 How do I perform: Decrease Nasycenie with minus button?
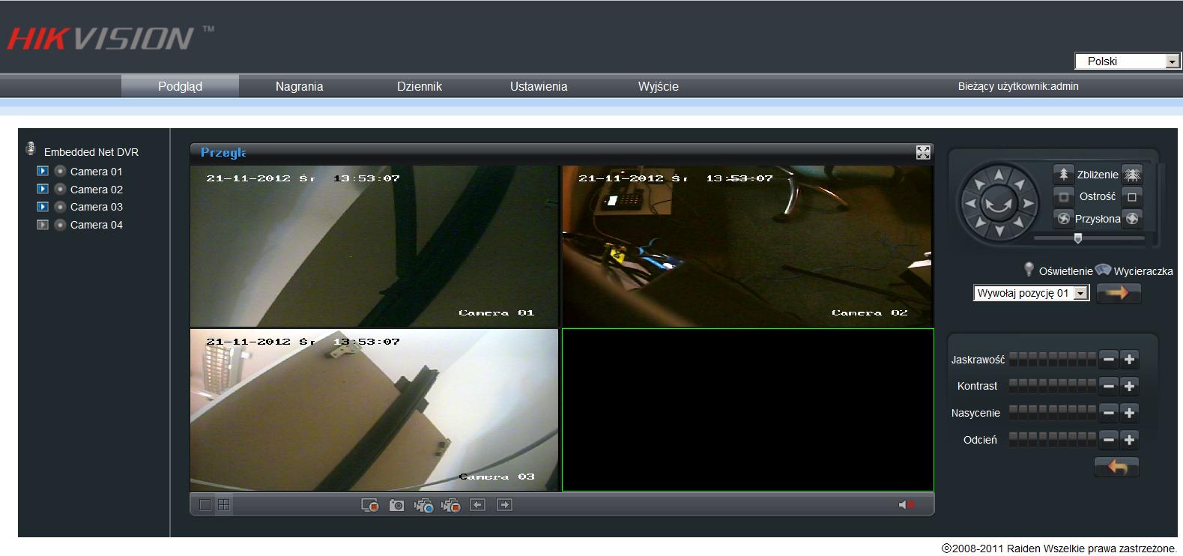click(1109, 413)
